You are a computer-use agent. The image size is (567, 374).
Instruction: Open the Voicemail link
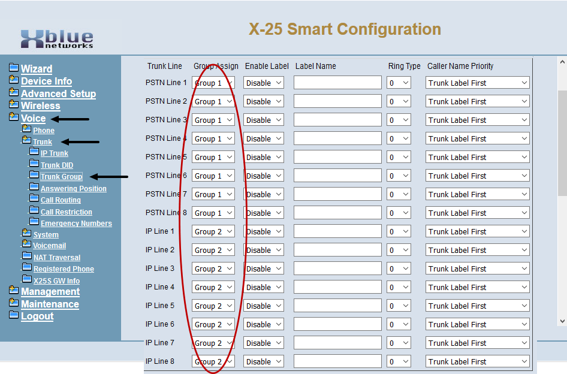pos(50,245)
